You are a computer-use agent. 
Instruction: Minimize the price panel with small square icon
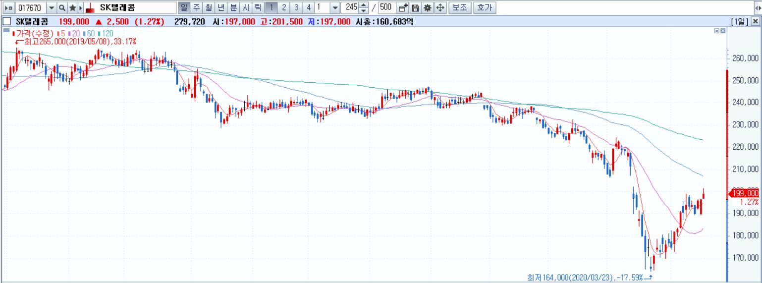click(717, 31)
